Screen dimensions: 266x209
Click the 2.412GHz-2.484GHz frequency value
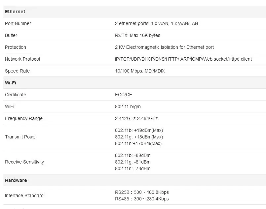tap(136, 118)
